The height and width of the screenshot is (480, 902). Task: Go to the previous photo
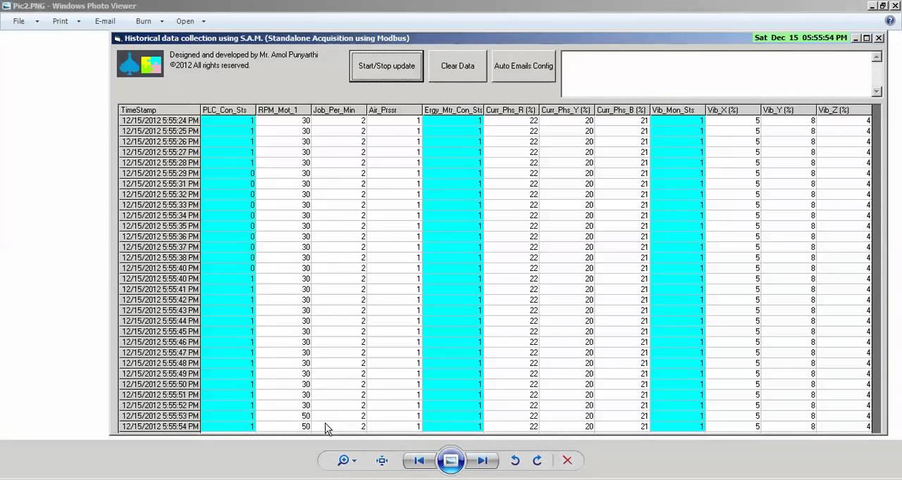coord(419,460)
